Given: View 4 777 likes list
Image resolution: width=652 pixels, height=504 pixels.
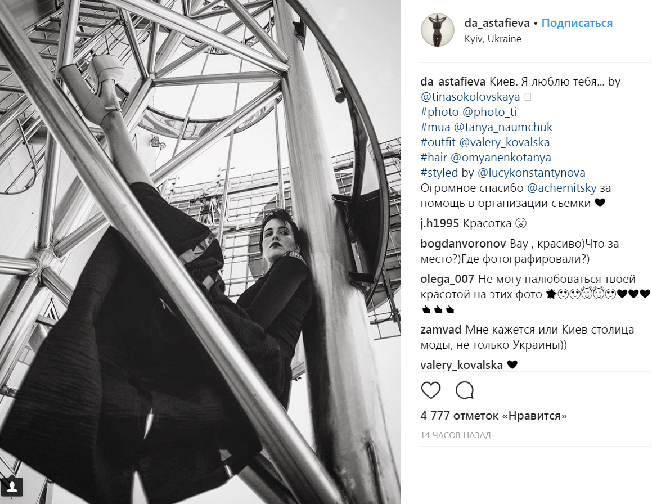Looking at the screenshot, I should click(x=493, y=416).
